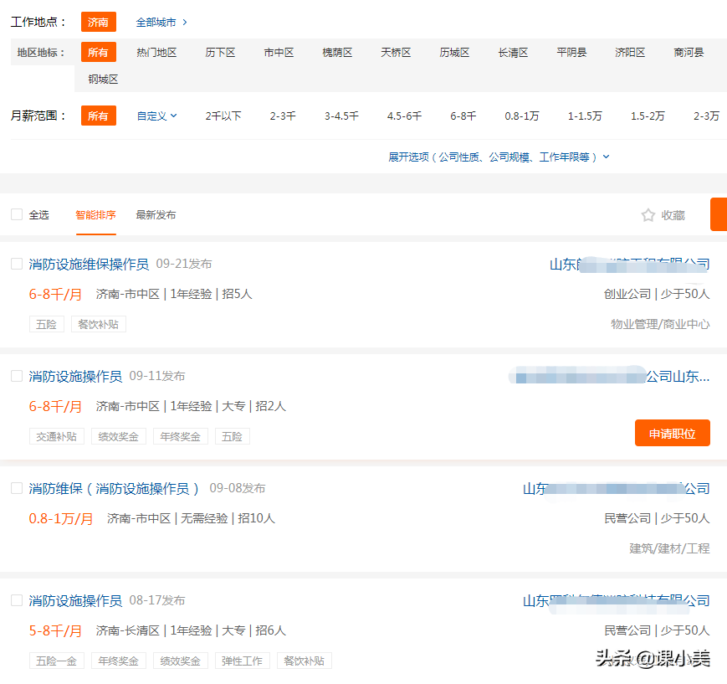Filter jobs by 历下区 district
Viewport: 727px width, 684px height.
point(221,51)
